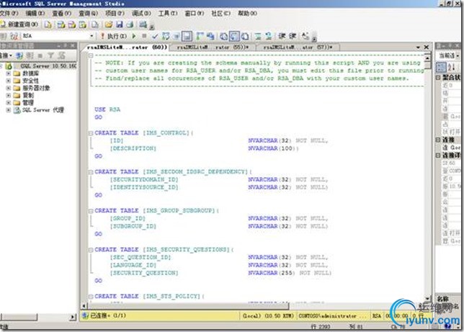Image resolution: width=464 pixels, height=332 pixels.
Task: Collapse the CREATE TABLE IMS_SECURITY_QUESTIONS code block
Action: tap(91, 250)
